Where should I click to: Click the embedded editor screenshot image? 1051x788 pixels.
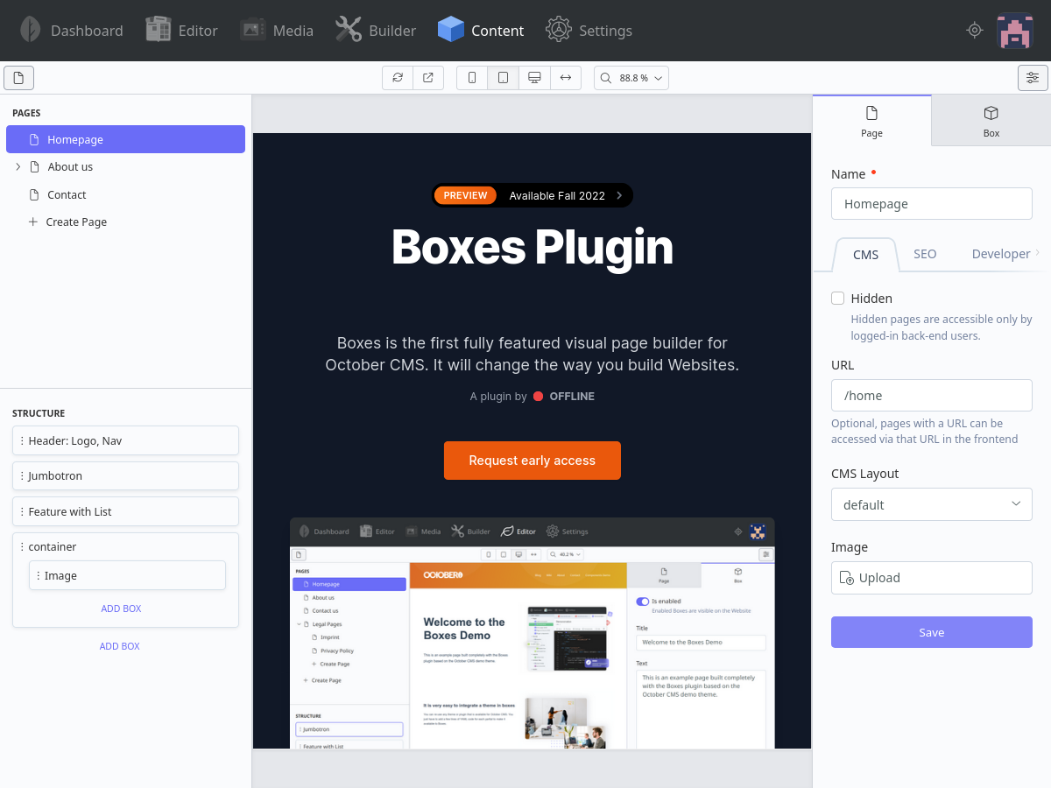pyautogui.click(x=533, y=633)
